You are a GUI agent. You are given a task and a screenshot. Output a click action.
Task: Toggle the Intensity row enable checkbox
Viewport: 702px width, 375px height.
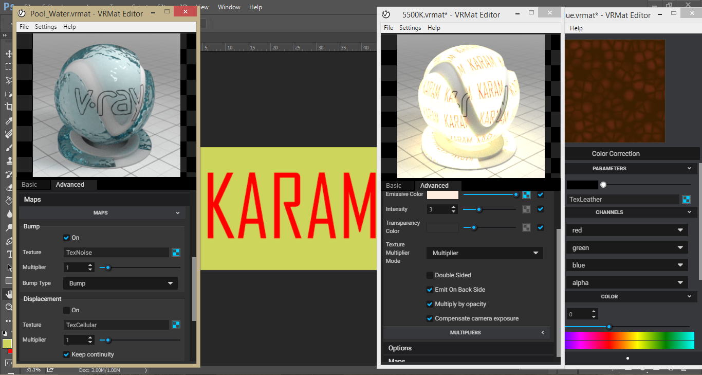pos(540,209)
